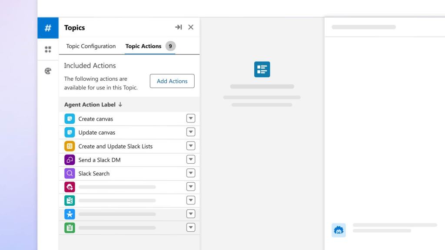Open the four-shapes sidebar icon below the hashtag
445x250 pixels.
pyautogui.click(x=48, y=49)
